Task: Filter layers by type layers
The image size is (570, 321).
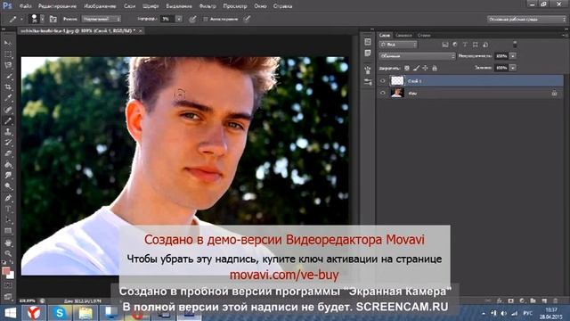Action: point(465,45)
